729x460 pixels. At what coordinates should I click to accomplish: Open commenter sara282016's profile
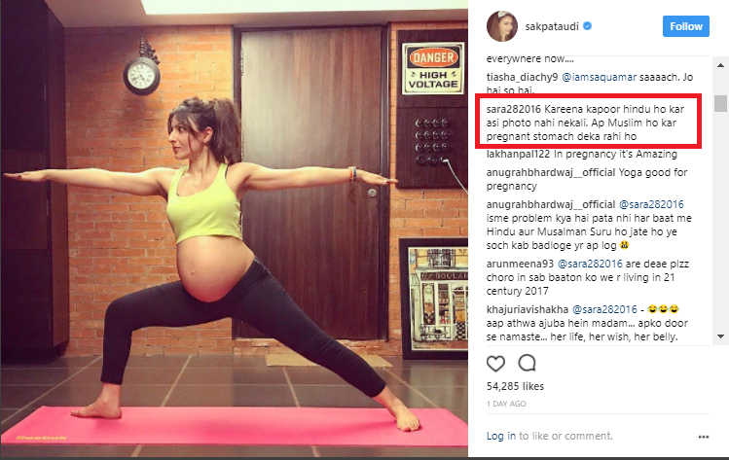pos(513,109)
